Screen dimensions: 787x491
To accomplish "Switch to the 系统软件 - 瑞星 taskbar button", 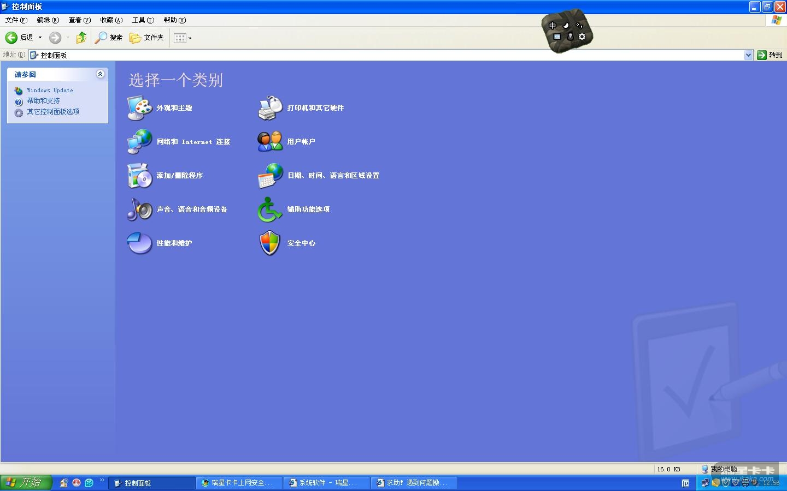I will click(327, 483).
